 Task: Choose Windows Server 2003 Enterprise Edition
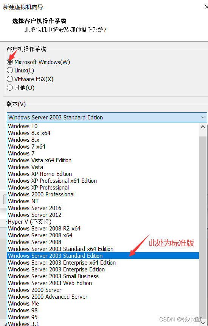(x=103, y=270)
